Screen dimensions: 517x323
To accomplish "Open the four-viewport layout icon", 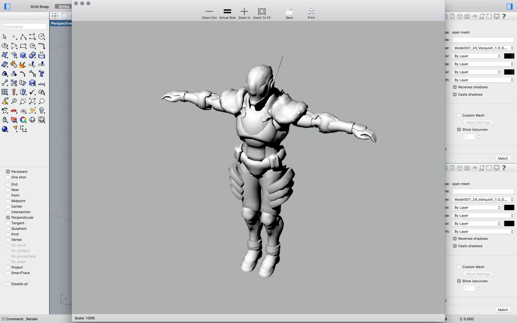I will (55, 16).
